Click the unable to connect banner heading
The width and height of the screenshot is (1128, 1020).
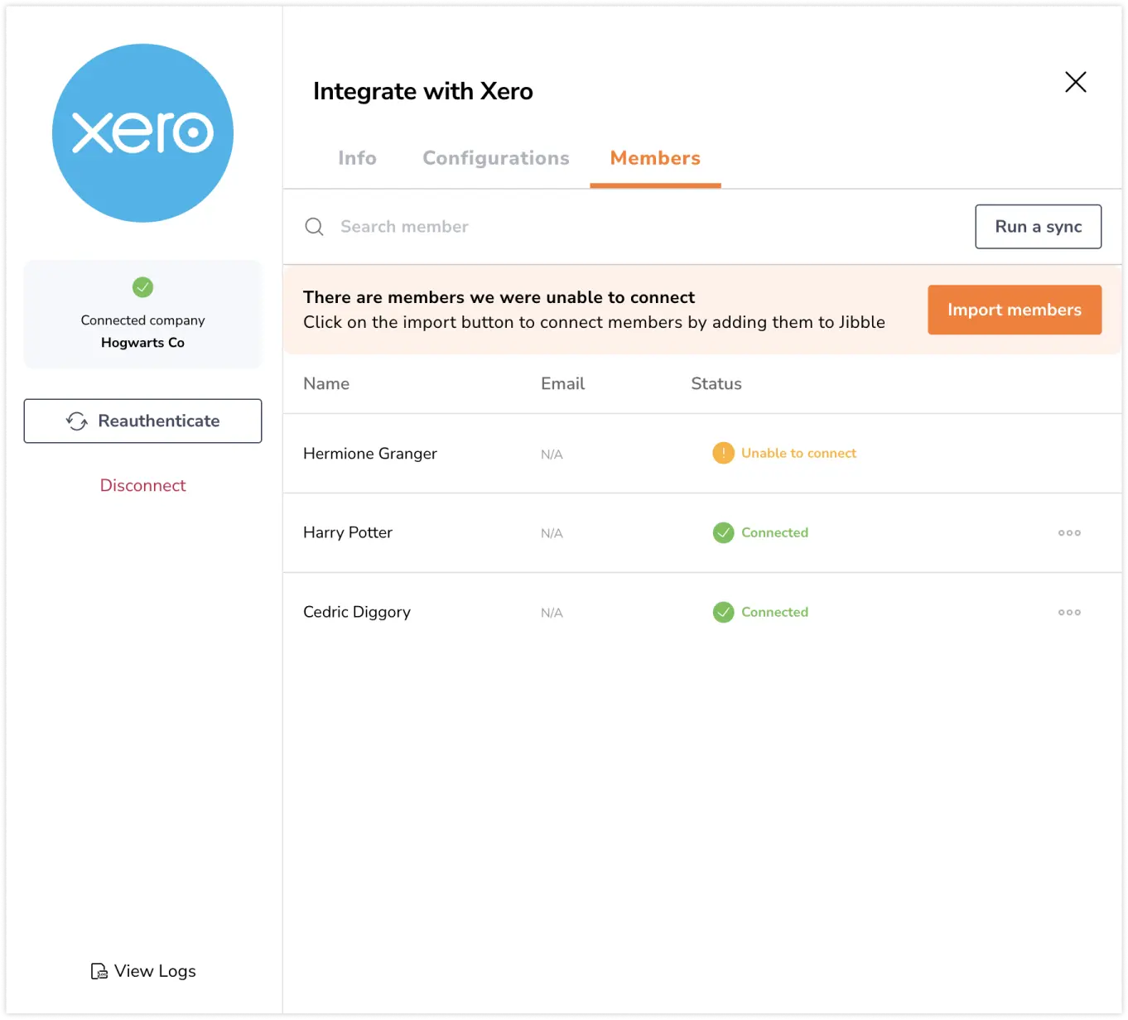point(499,297)
